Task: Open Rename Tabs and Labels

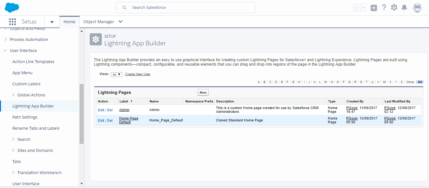Action: (x=36, y=128)
